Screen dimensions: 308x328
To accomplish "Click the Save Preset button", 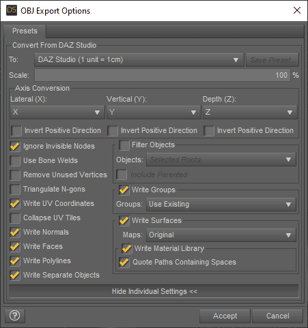I will click(272, 60).
